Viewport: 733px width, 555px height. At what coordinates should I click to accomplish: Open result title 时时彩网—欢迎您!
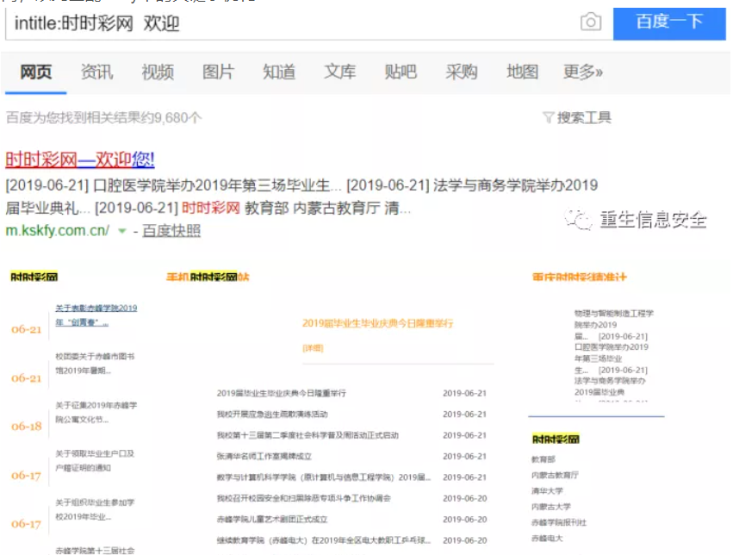[80, 160]
